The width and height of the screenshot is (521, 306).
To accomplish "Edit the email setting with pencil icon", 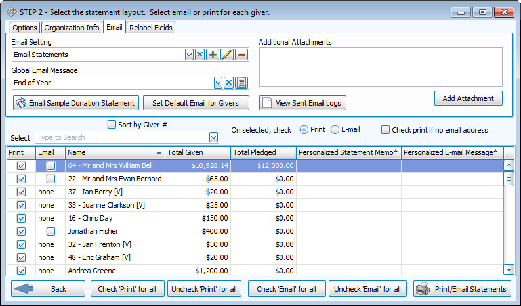I will (x=227, y=55).
